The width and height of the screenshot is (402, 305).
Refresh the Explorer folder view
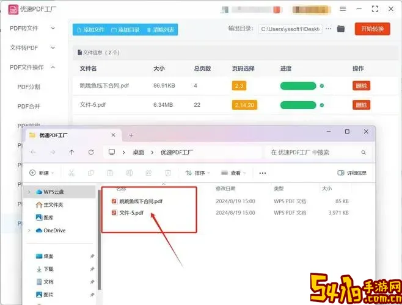coord(91,152)
